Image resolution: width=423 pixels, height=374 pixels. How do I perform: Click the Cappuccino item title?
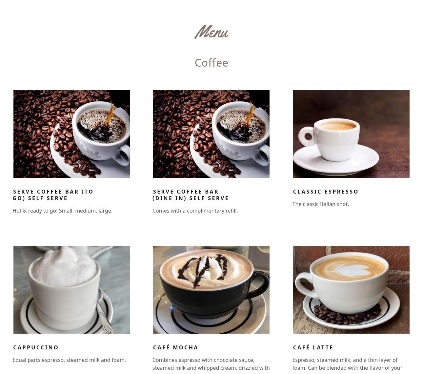[36, 347]
